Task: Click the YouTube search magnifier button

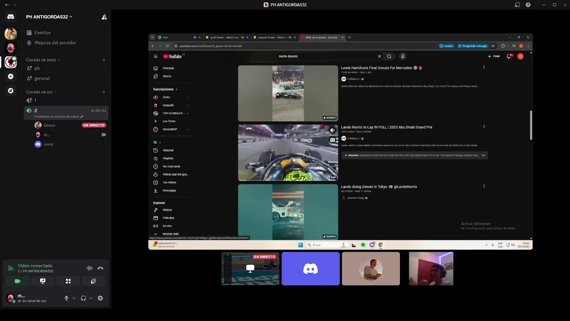Action: pos(389,56)
